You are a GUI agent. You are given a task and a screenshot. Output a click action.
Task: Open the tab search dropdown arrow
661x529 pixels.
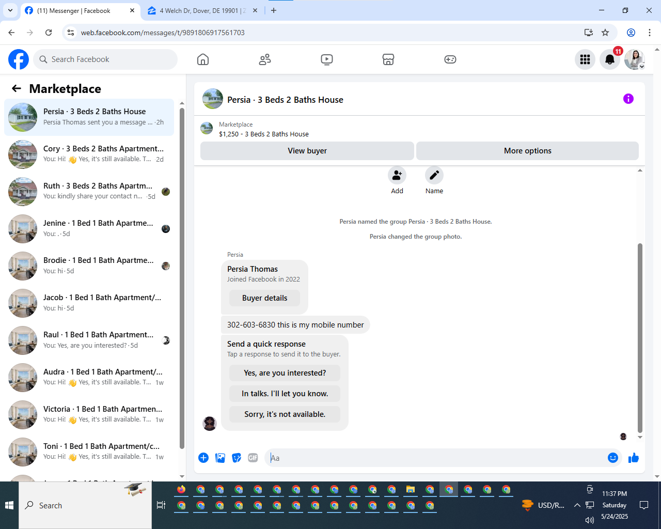click(10, 10)
